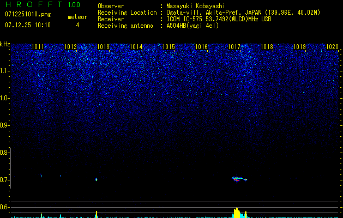The width and height of the screenshot is (343, 218).
Task: Click the 1.1 kHz axis tick label
Action: coord(4,71)
